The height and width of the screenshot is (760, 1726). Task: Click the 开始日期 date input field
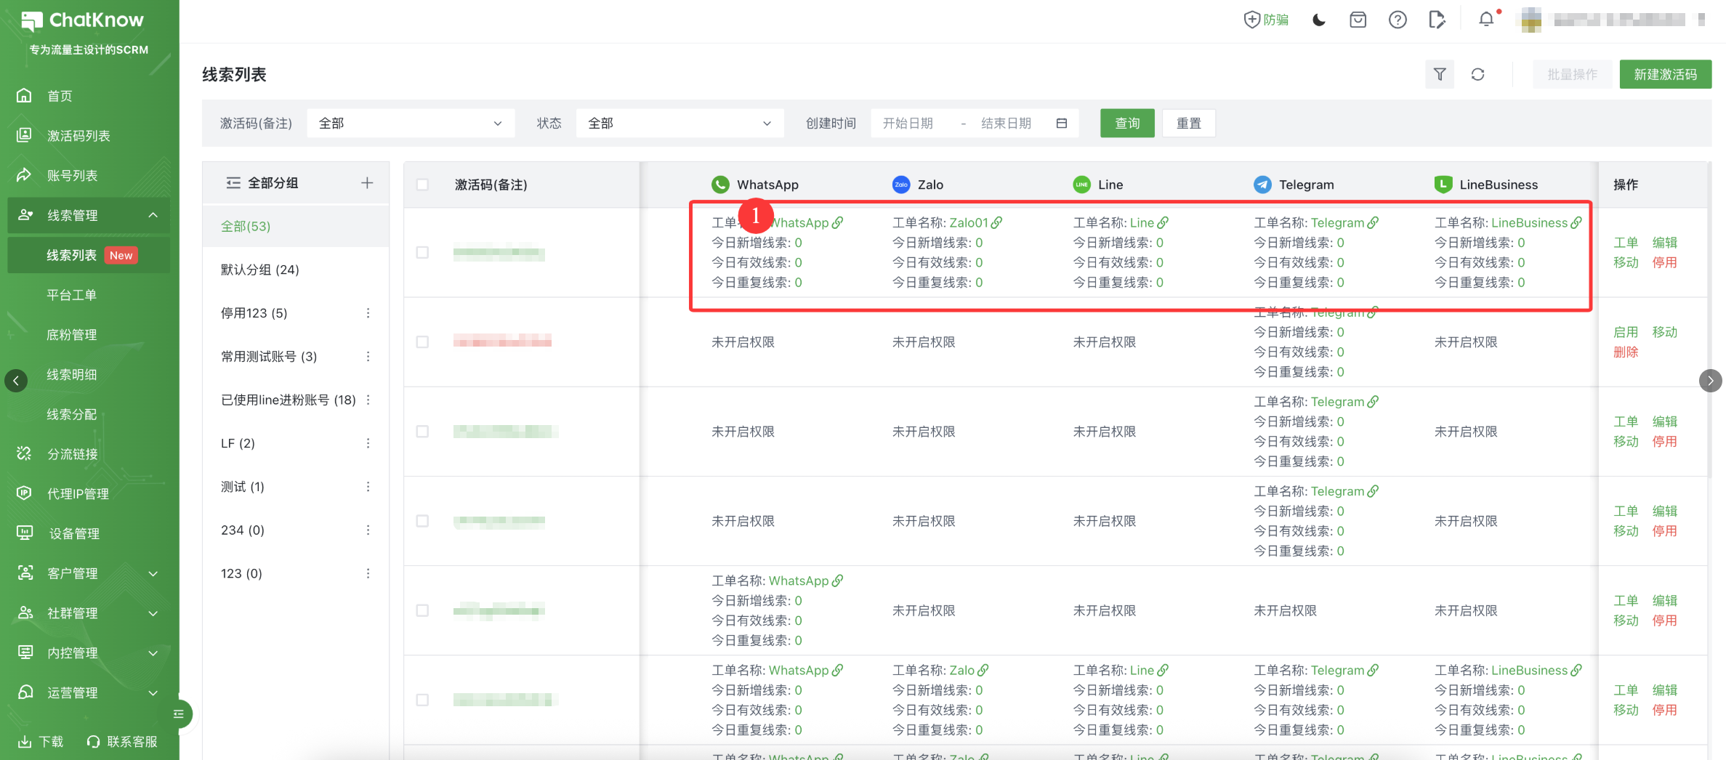(908, 124)
